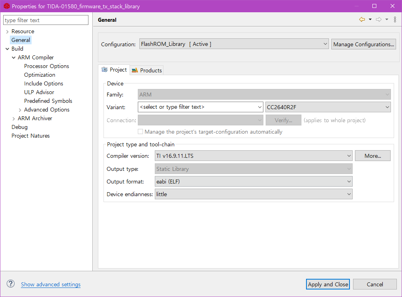The width and height of the screenshot is (402, 297).
Task: Click the Code Composer Studio title icon
Action: (6, 6)
